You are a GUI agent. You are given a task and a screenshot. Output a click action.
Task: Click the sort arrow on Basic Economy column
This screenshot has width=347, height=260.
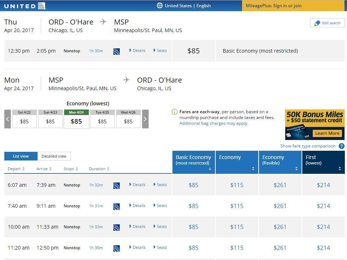[210, 168]
